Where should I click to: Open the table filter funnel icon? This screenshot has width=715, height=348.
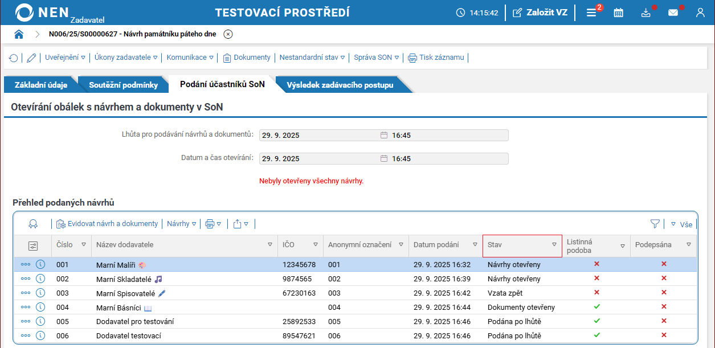coord(655,224)
